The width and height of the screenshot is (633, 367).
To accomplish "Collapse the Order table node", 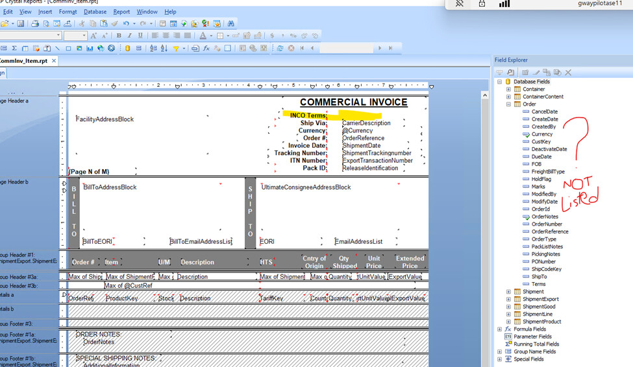I will coord(508,104).
